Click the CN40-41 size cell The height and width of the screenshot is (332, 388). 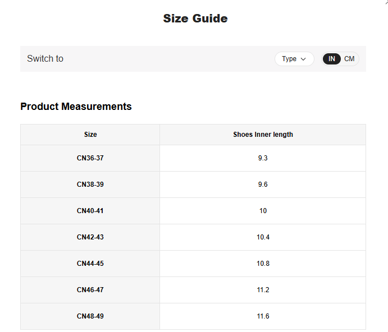point(90,211)
